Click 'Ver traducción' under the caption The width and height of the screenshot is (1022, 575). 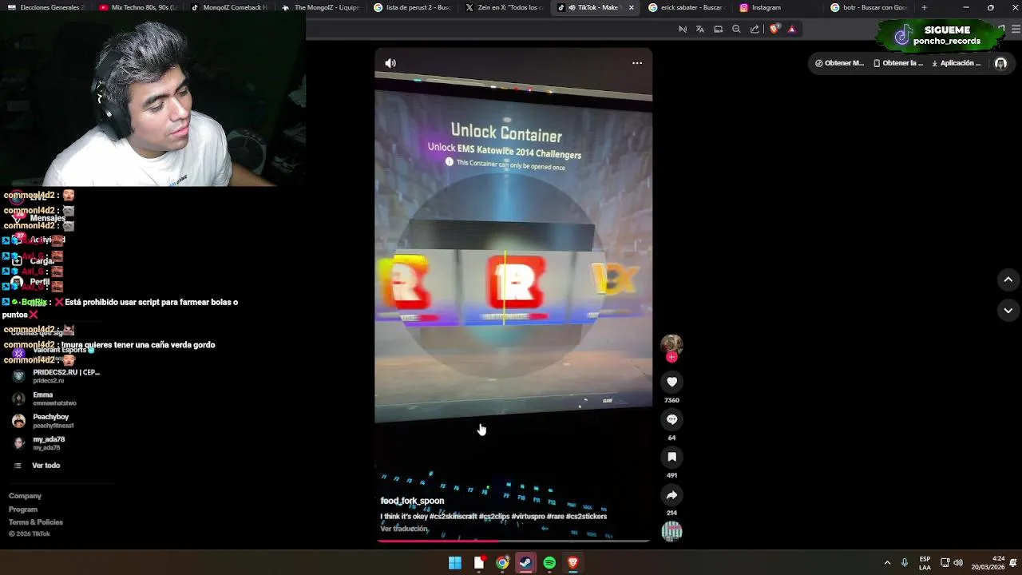(x=404, y=529)
